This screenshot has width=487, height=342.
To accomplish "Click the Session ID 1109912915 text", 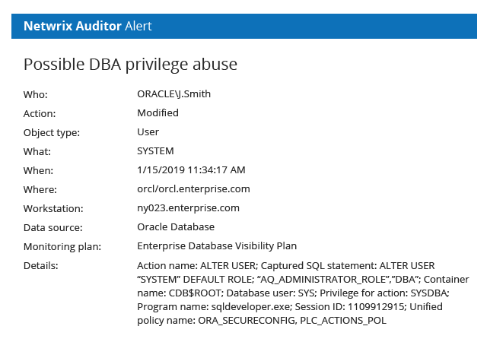I will pos(350,306).
